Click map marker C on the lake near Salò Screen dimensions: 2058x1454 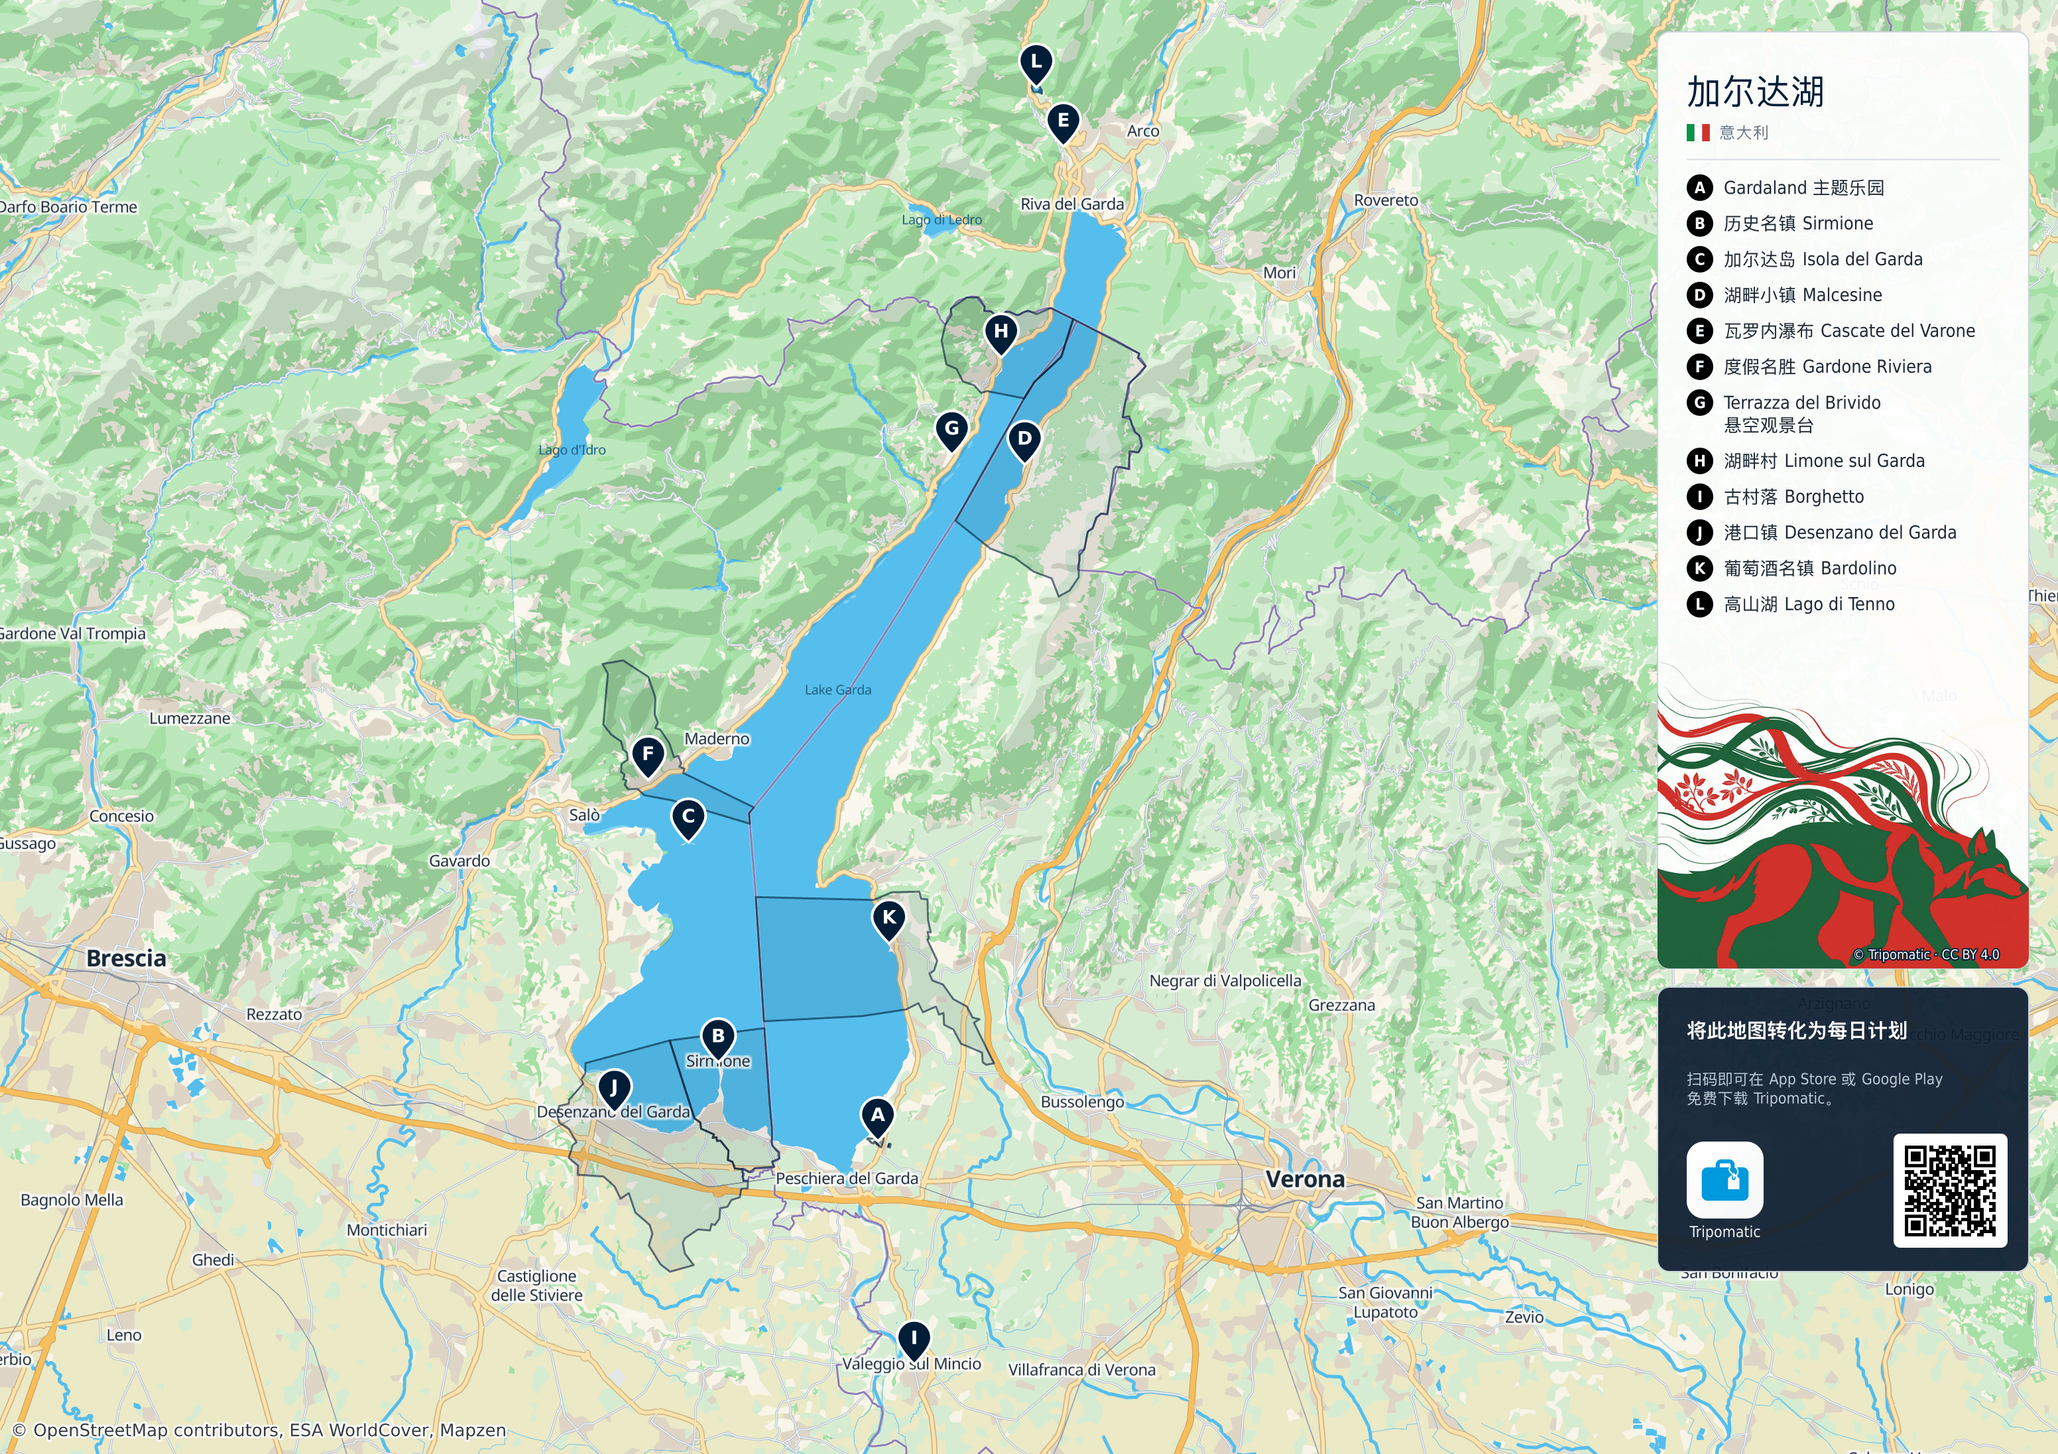[x=688, y=819]
